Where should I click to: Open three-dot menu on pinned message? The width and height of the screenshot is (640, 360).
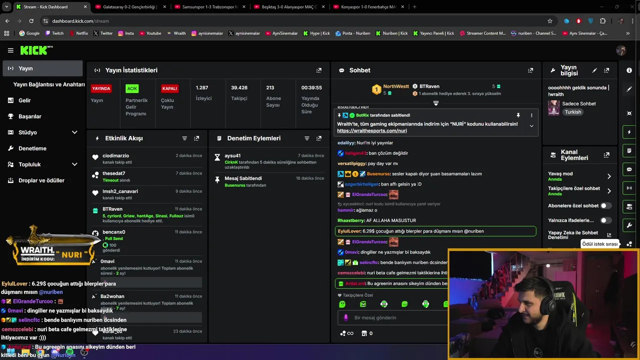[531, 115]
